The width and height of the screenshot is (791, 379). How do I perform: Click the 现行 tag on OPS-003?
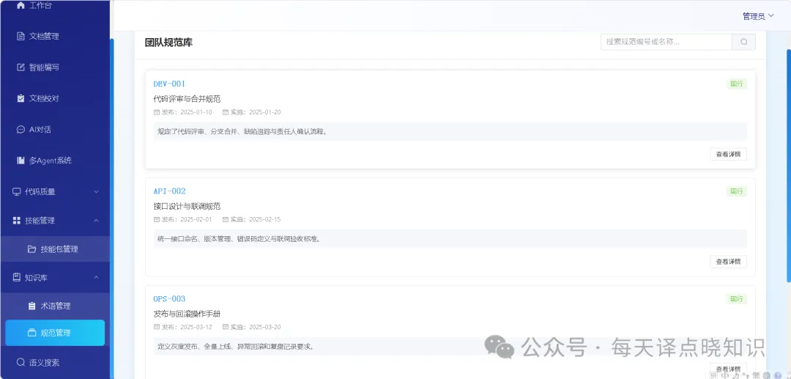click(x=737, y=299)
